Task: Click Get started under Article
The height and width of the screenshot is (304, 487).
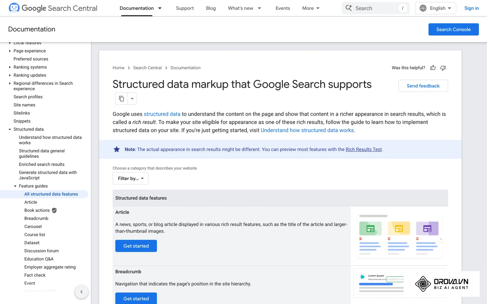Action: [x=136, y=246]
